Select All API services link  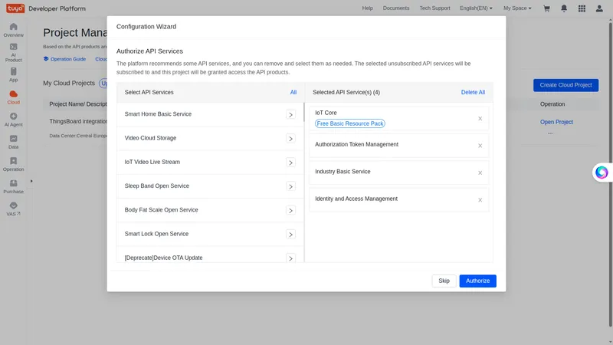[293, 92]
